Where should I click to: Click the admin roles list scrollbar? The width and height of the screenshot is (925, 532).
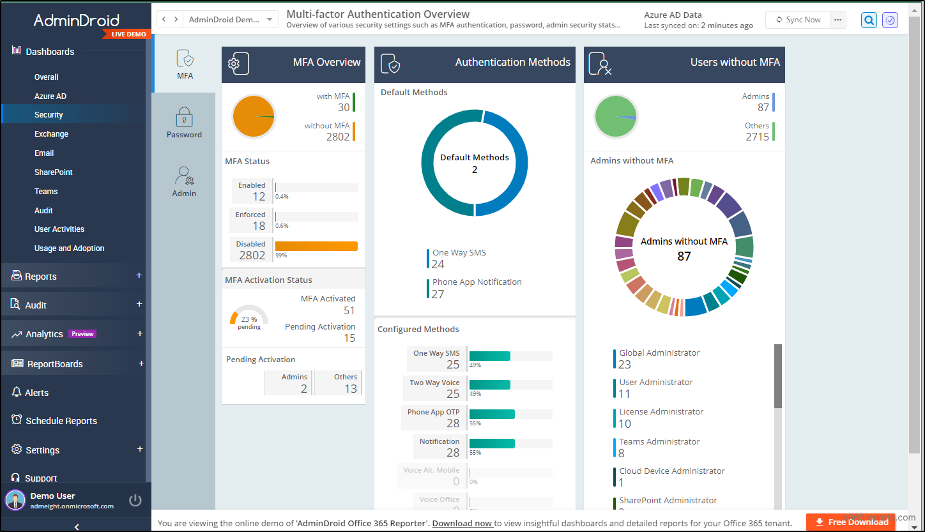[778, 376]
